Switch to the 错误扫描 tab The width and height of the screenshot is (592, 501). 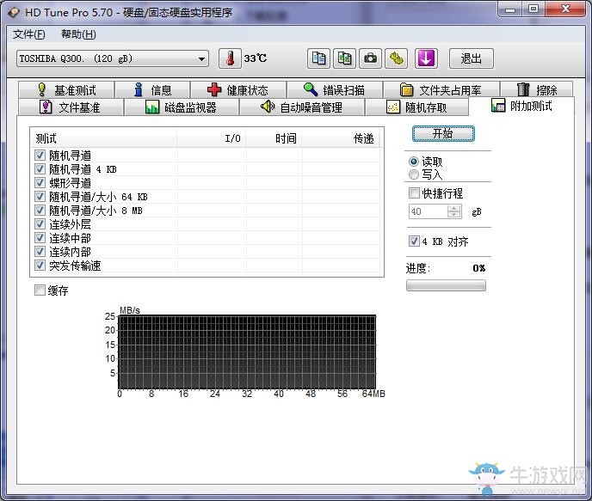tap(335, 89)
